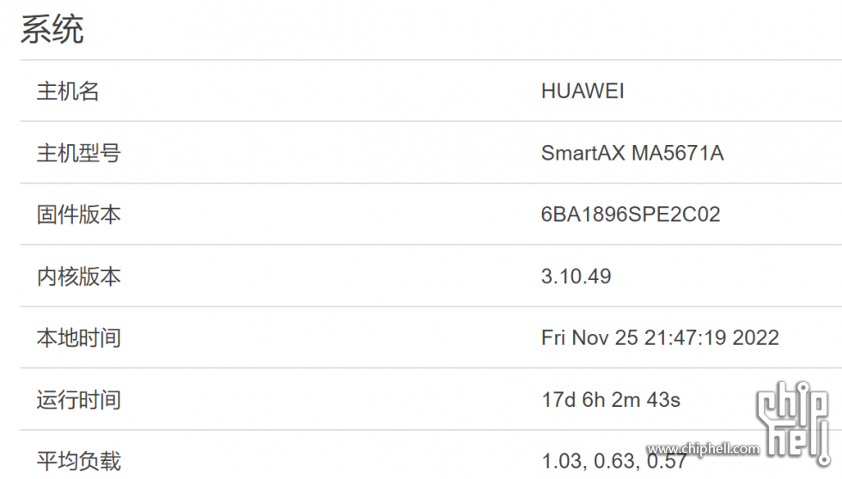Click MA5671A in the model row
The height and width of the screenshot is (479, 842).
pyautogui.click(x=678, y=153)
